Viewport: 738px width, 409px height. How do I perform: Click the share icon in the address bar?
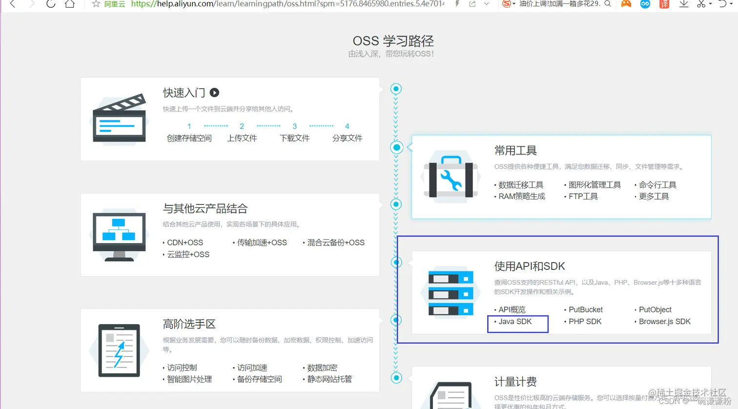(x=472, y=4)
